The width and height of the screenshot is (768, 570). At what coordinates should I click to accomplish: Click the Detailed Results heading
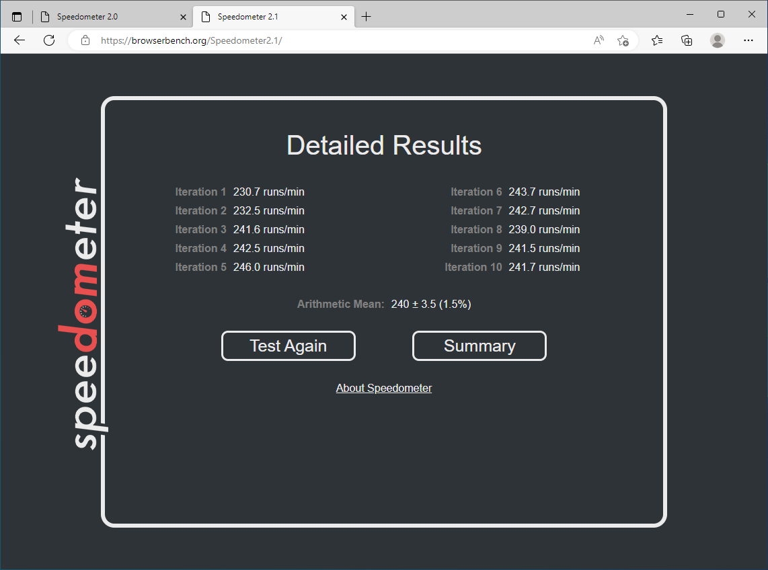384,145
